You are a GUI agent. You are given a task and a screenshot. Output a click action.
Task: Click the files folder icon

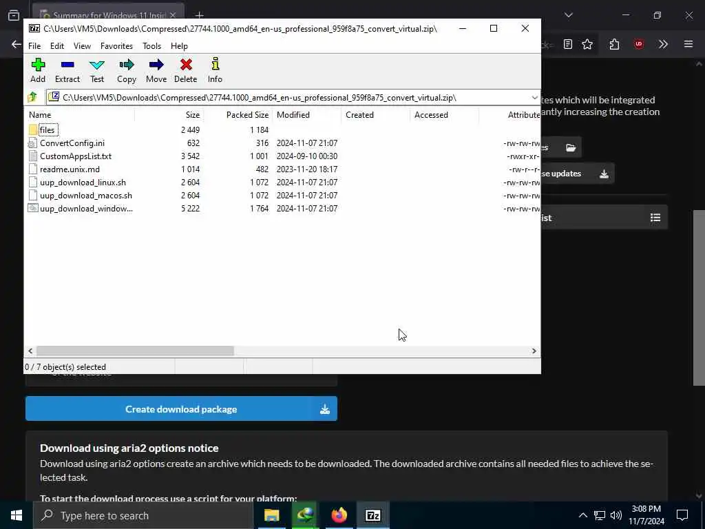33,130
